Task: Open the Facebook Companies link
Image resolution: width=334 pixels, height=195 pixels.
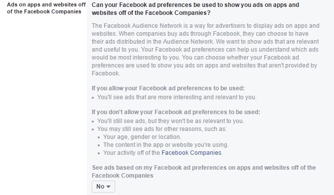Action: [x=191, y=153]
